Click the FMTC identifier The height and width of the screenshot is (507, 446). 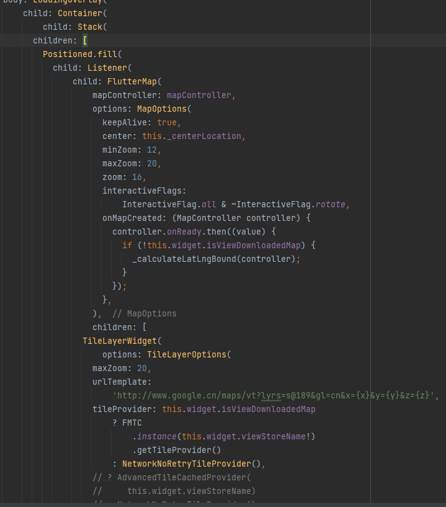pyautogui.click(x=132, y=423)
